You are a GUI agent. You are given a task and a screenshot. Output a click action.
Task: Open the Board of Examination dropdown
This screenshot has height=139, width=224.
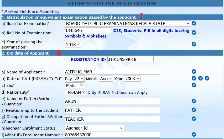(128, 23)
